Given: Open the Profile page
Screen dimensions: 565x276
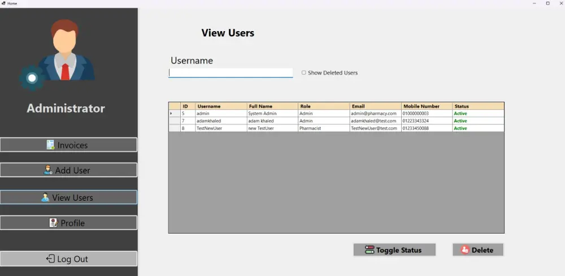Looking at the screenshot, I should [68, 223].
